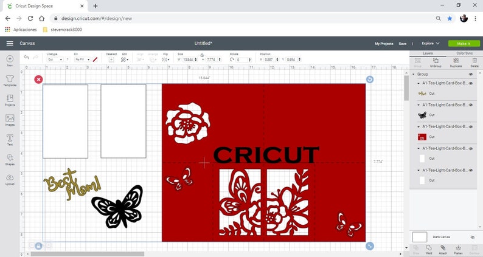Click the Duplicate icon
This screenshot has height=257, width=483.
click(x=456, y=62)
